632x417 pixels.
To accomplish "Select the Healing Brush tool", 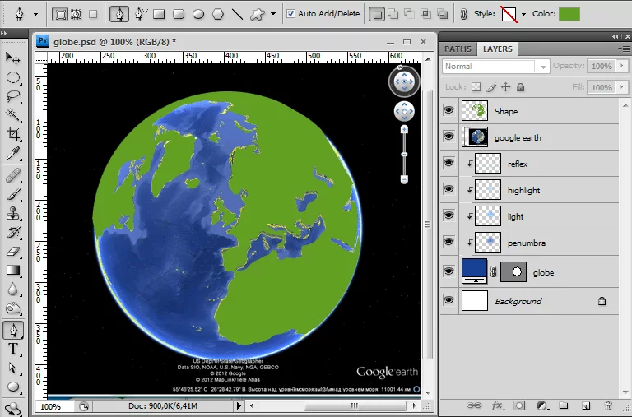I will [x=13, y=176].
